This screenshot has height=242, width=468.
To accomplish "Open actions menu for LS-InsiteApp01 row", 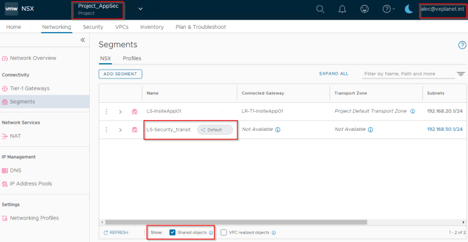I will pyautogui.click(x=106, y=112).
